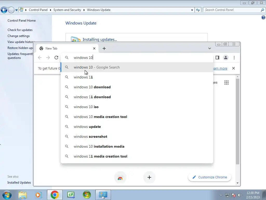Expand the tab search chevron in Chrome
266x200 pixels.
tap(210, 48)
